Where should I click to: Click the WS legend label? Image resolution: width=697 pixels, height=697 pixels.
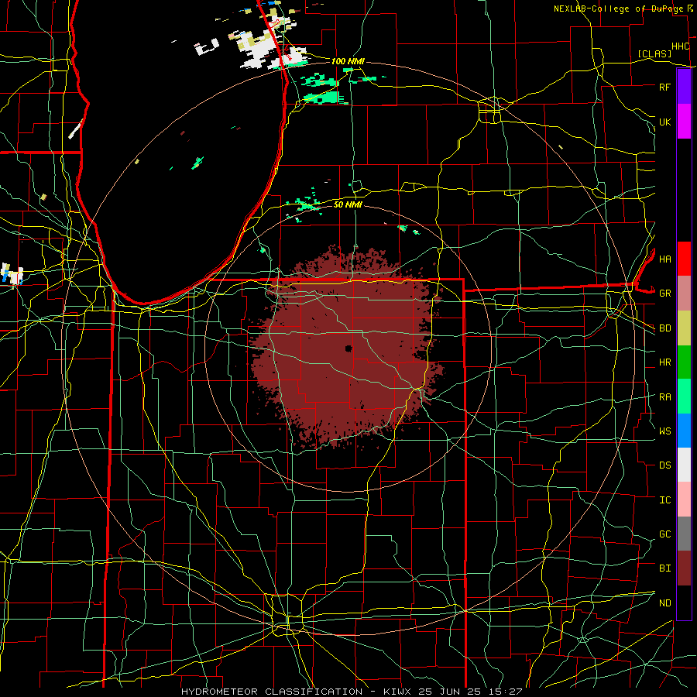[664, 431]
